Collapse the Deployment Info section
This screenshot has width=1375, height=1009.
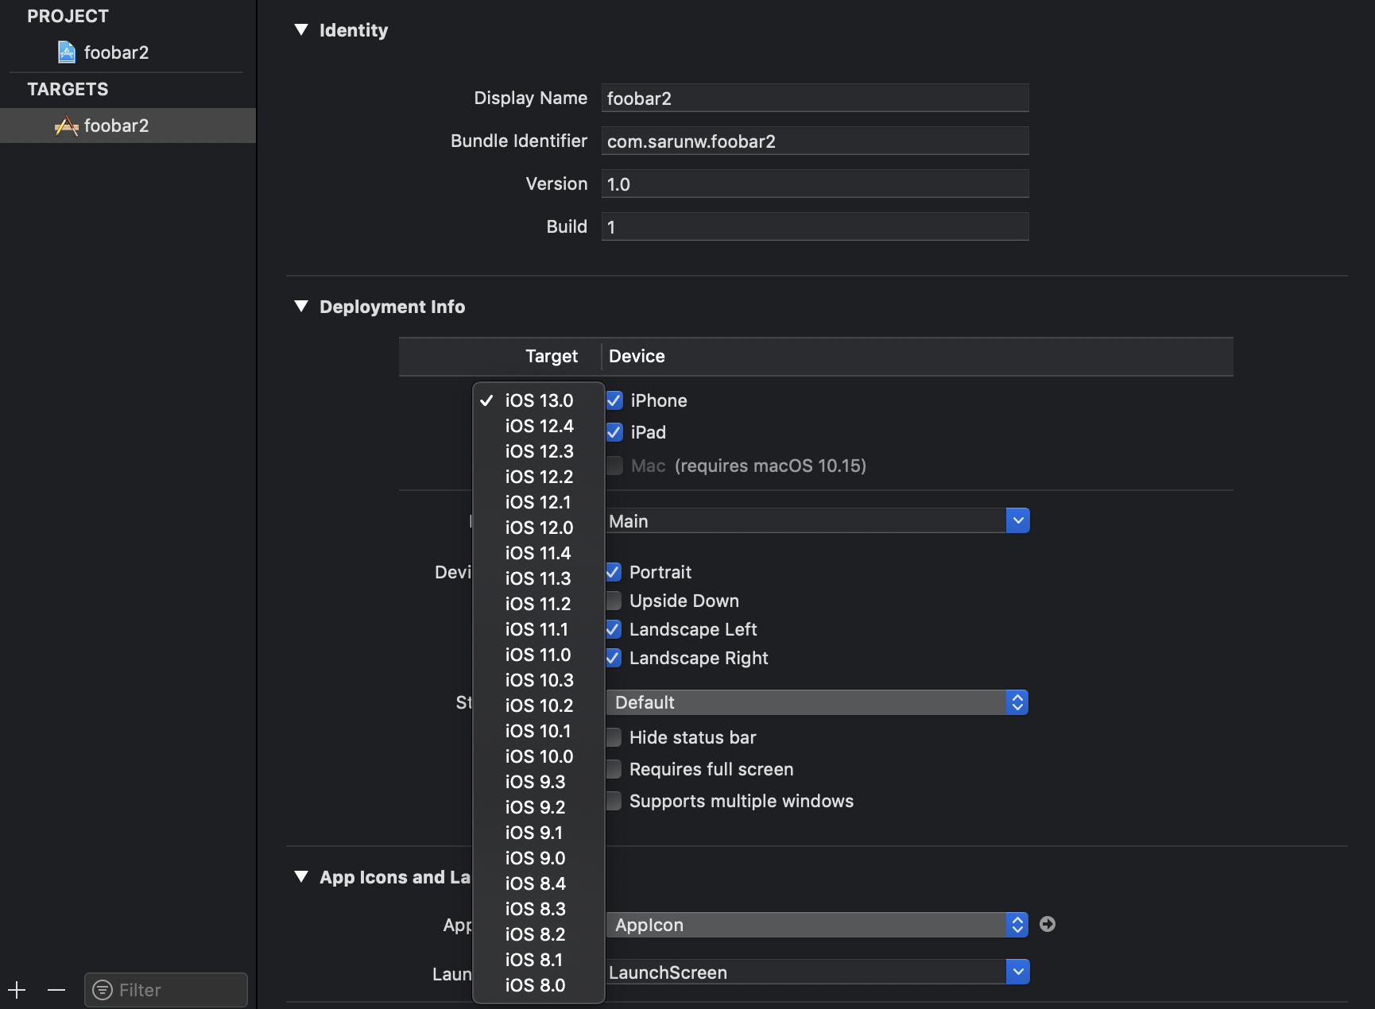(301, 307)
